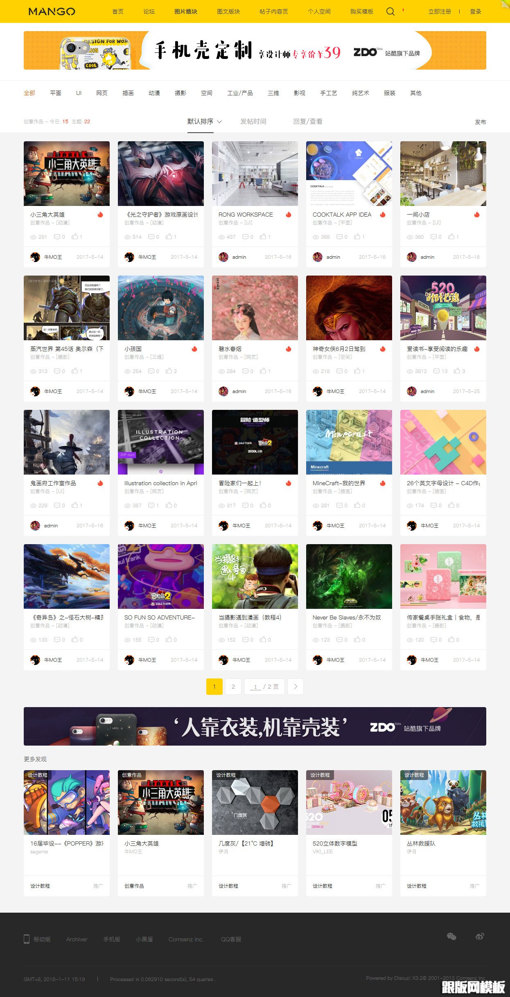Click the 发布 publish button
The image size is (510, 997).
point(481,122)
